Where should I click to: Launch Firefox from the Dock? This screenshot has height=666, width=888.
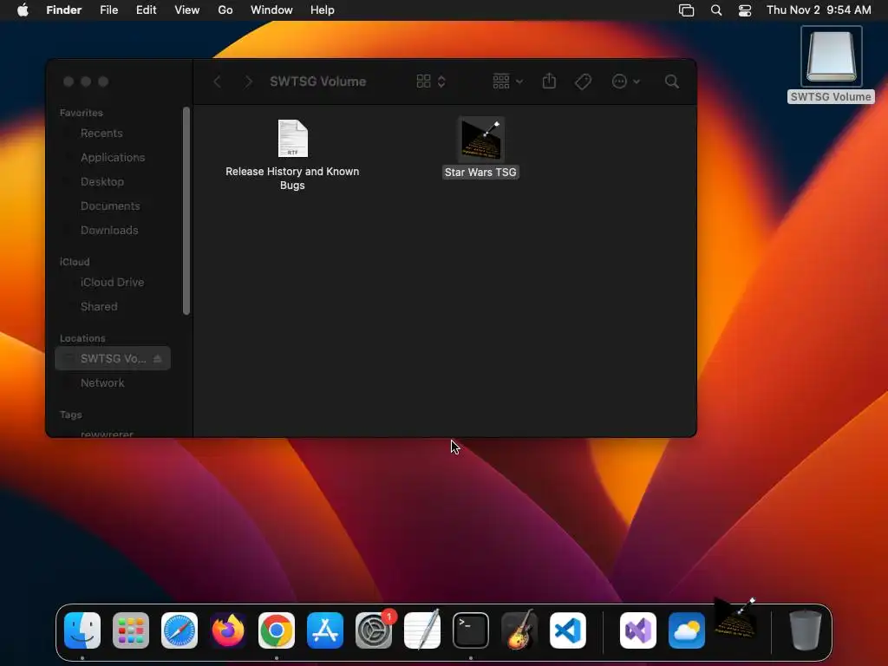click(228, 630)
